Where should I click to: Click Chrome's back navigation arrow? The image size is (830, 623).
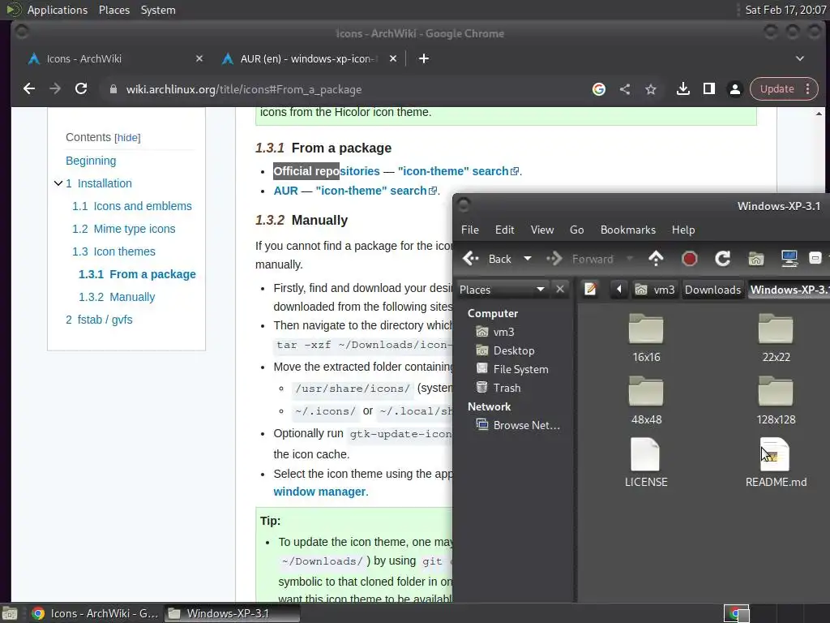click(x=29, y=89)
